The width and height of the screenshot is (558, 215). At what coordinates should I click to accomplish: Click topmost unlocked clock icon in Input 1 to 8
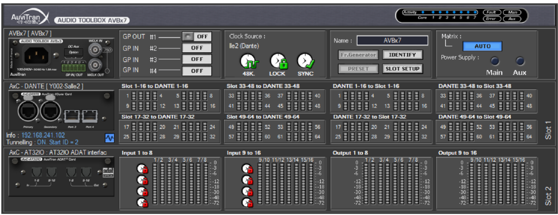[x=142, y=168]
